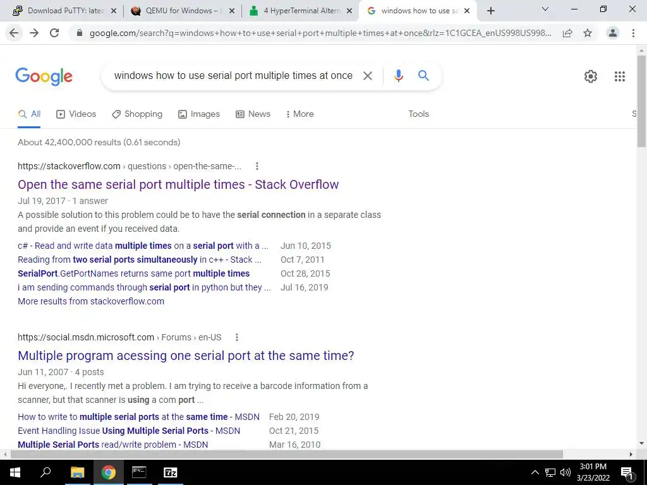Bookmark this page with star icon
This screenshot has width=647, height=485.
pos(588,33)
